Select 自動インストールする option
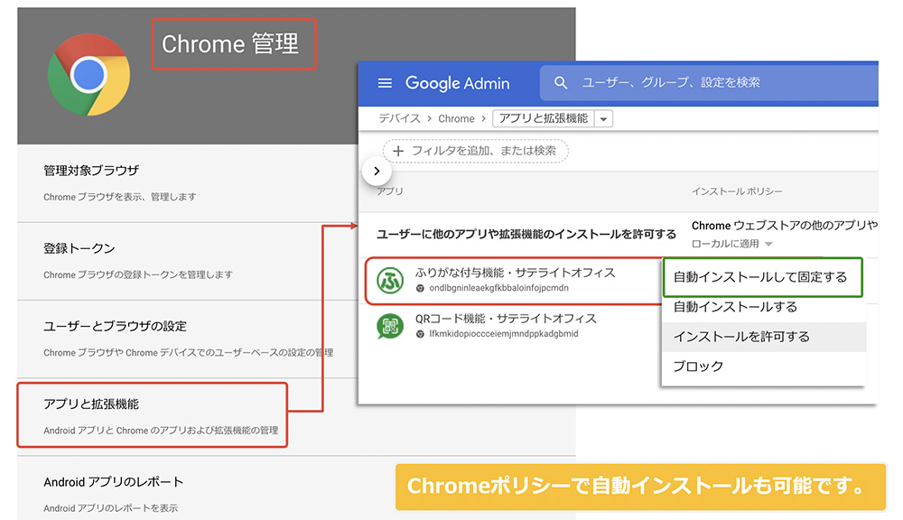The height and width of the screenshot is (520, 903). [764, 307]
